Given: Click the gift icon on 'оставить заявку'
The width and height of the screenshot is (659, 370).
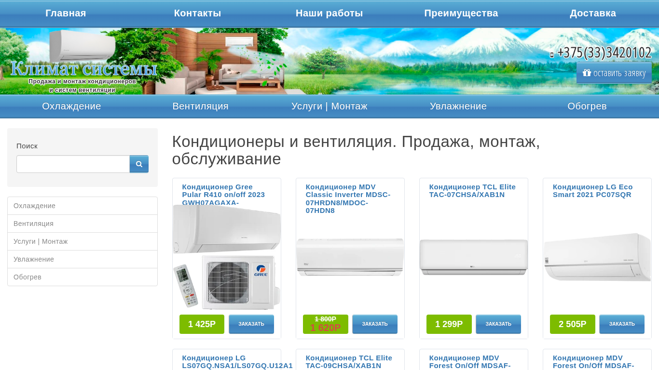Looking at the screenshot, I should pos(587,73).
